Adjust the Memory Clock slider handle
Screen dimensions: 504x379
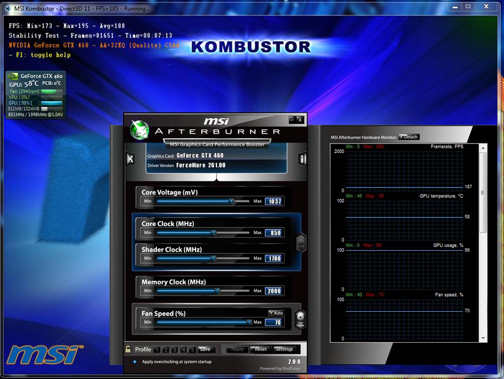218,291
